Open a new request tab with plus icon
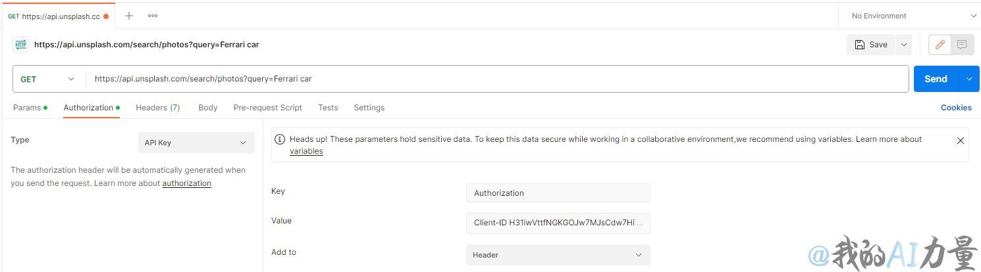The width and height of the screenshot is (981, 272). pyautogui.click(x=129, y=16)
